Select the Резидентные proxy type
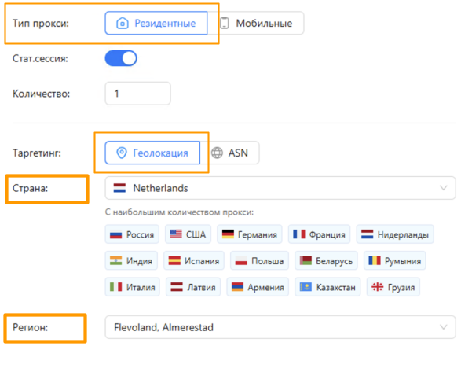 156,24
